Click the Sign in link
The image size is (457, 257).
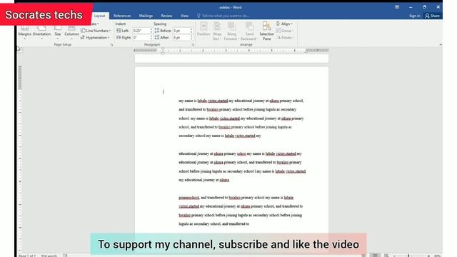tap(414, 16)
